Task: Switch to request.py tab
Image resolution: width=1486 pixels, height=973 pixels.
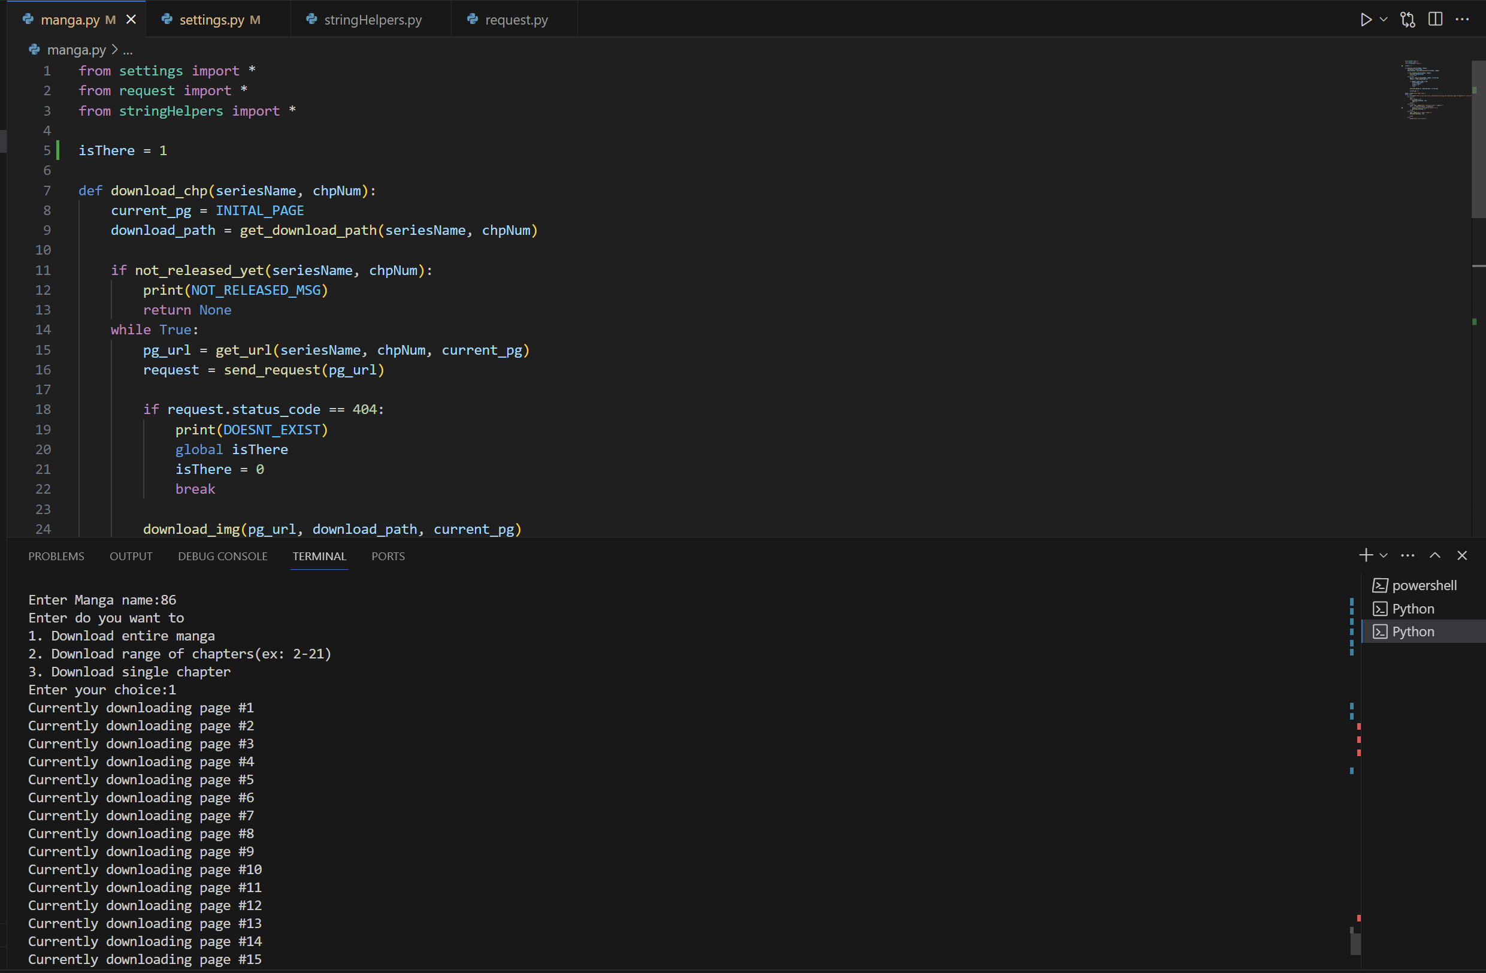Action: tap(514, 19)
